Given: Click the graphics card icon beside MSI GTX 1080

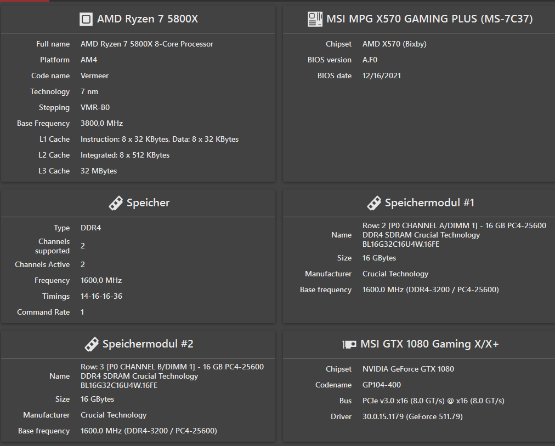Looking at the screenshot, I should coord(349,344).
